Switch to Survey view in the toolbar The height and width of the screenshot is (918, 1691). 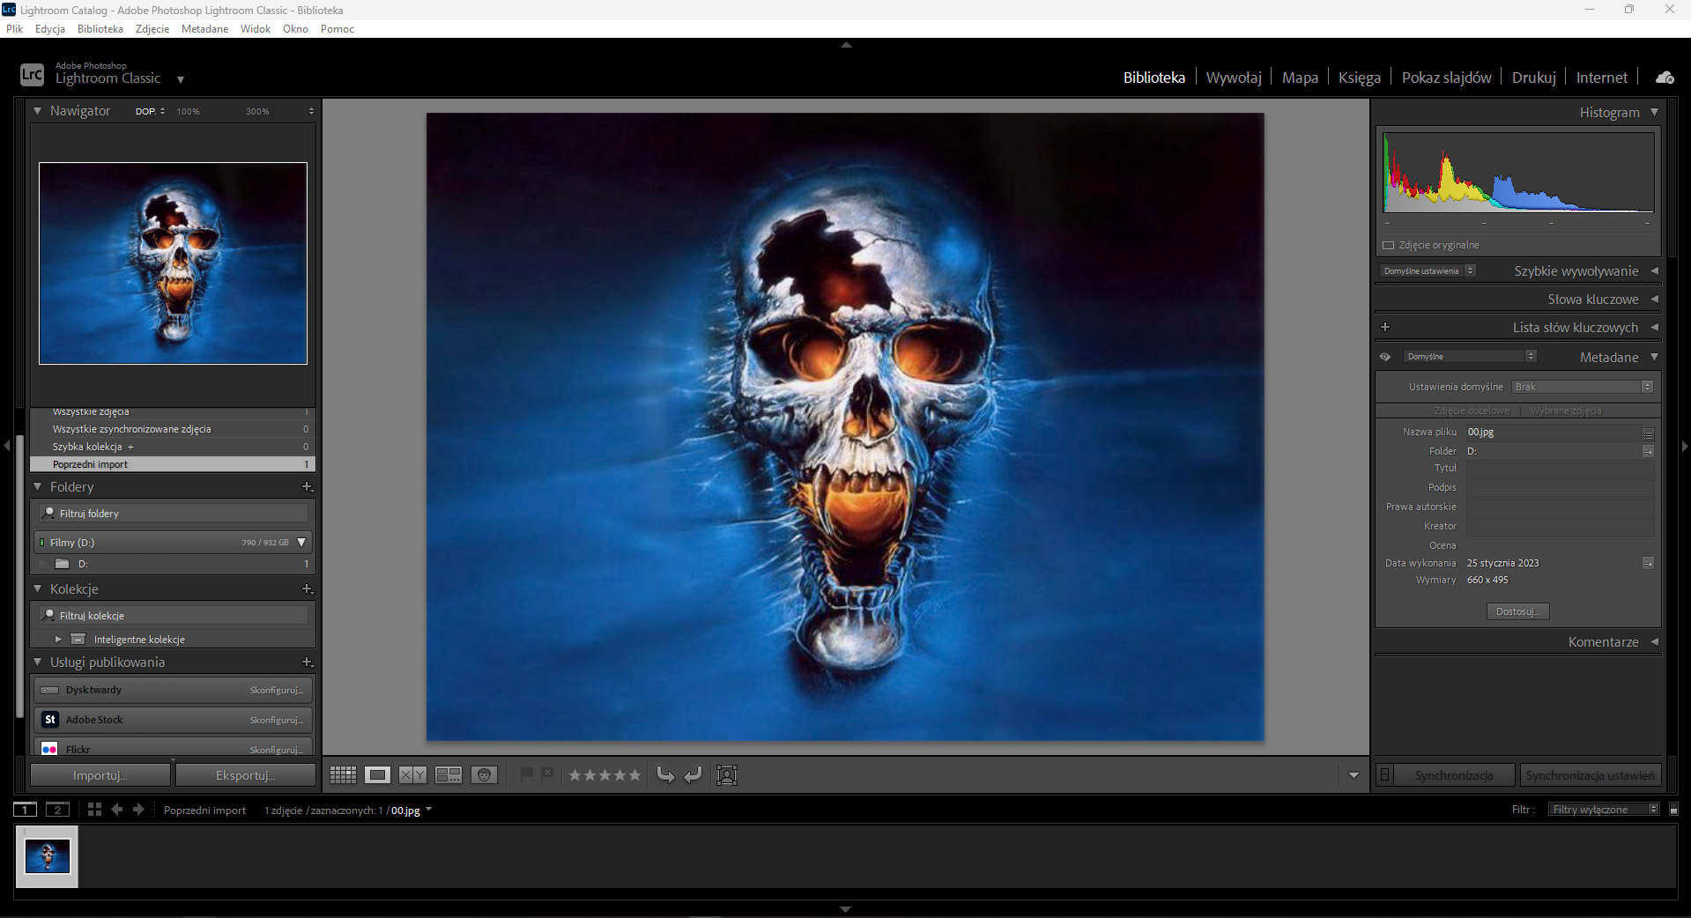point(449,775)
